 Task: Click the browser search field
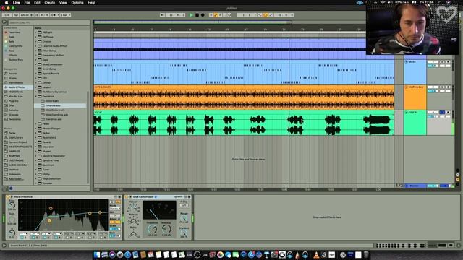(48, 22)
